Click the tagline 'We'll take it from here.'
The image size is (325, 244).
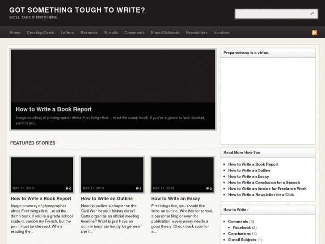pos(34,17)
